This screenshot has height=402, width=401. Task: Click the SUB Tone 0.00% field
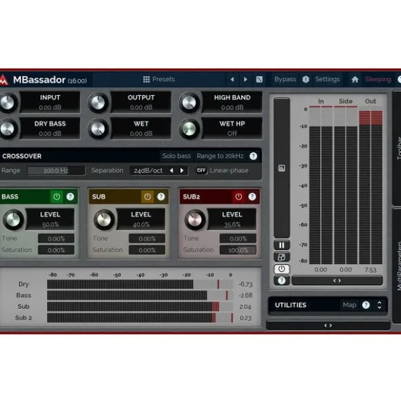pyautogui.click(x=147, y=239)
